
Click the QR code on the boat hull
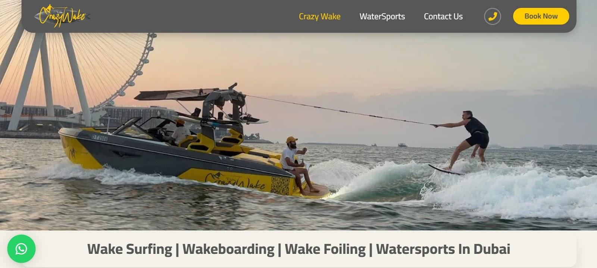pyautogui.click(x=280, y=186)
